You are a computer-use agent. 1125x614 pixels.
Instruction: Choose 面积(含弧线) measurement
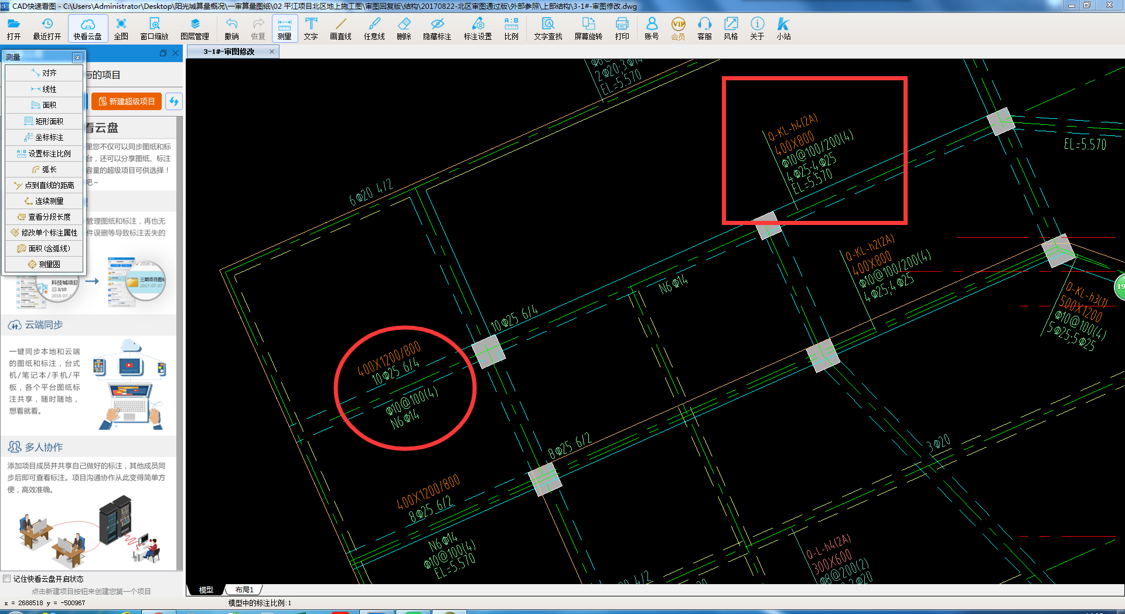[x=45, y=248]
